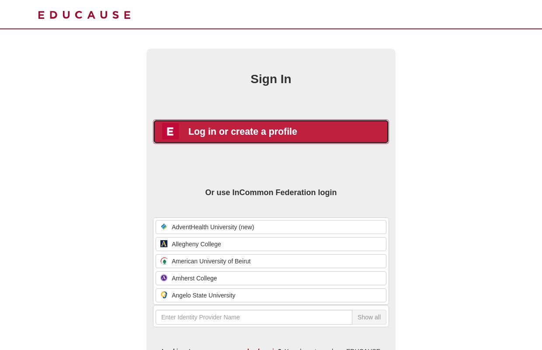Choose American University of Beirut provider
The image size is (542, 350).
271,261
